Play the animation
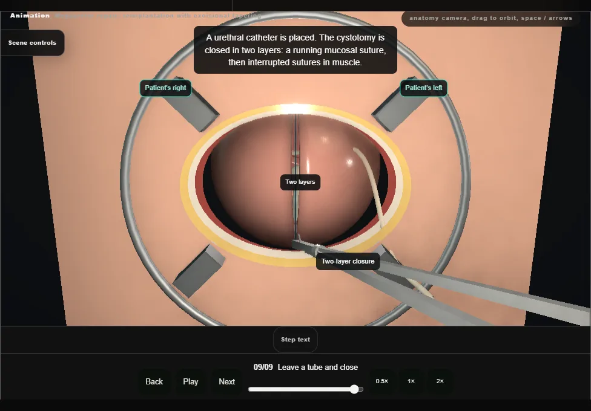 [x=191, y=381]
